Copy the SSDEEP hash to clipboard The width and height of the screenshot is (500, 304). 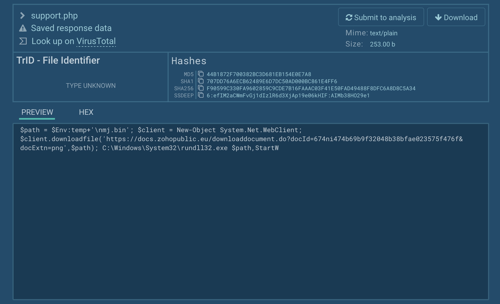pyautogui.click(x=201, y=95)
